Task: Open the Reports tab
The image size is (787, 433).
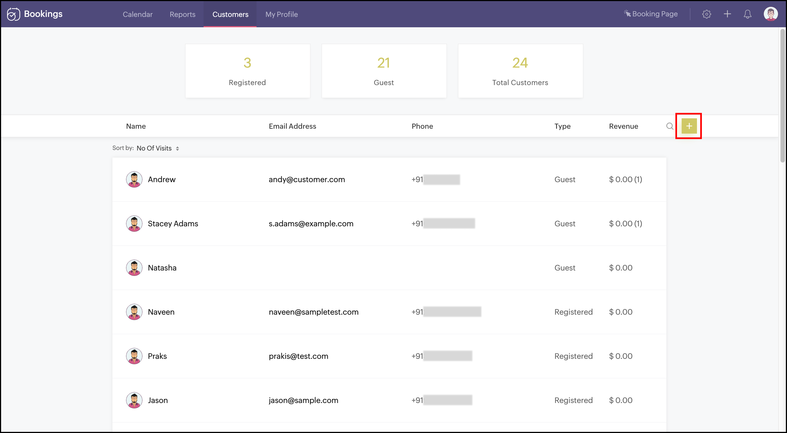Action: pos(182,14)
